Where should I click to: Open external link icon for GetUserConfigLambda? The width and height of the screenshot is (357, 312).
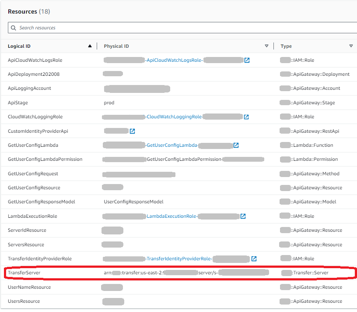(236, 145)
